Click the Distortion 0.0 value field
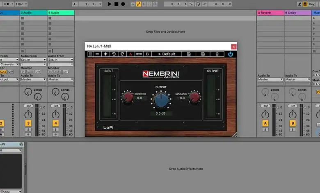Screen dimensions: 320x193 (x=139, y=98)
